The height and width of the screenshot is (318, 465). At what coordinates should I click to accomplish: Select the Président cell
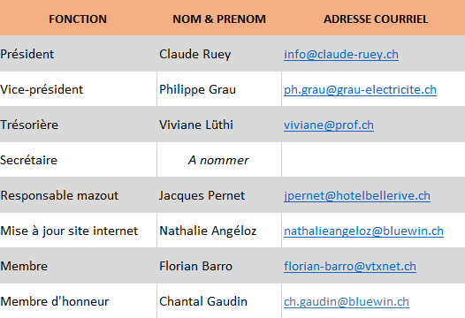click(79, 54)
